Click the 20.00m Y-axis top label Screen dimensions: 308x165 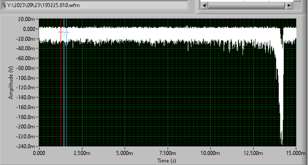tap(27, 19)
